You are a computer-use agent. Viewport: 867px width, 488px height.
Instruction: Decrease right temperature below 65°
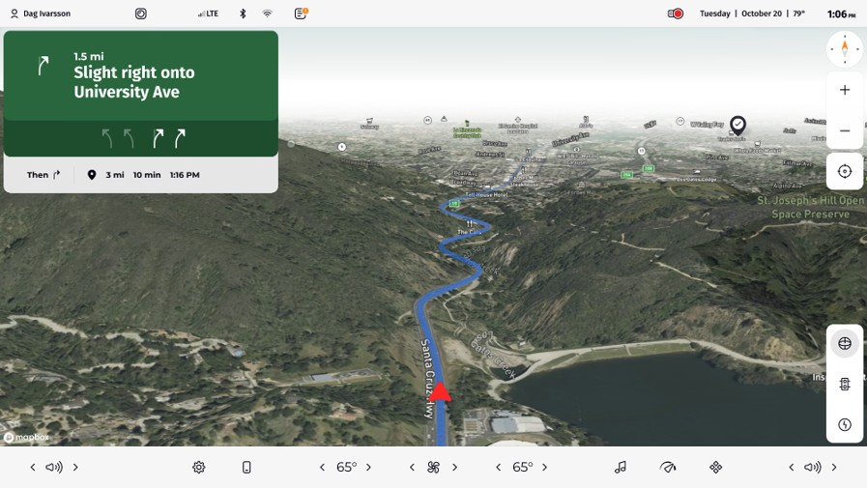click(x=499, y=468)
